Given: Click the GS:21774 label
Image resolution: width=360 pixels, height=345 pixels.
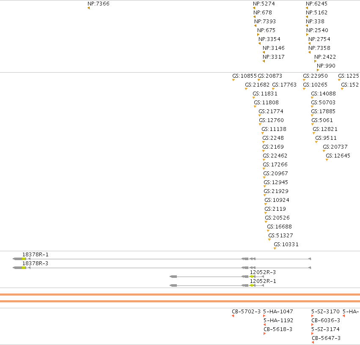Looking at the screenshot, I should pyautogui.click(x=271, y=111).
